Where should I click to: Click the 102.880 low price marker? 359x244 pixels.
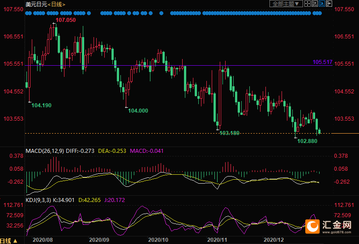click(x=307, y=141)
